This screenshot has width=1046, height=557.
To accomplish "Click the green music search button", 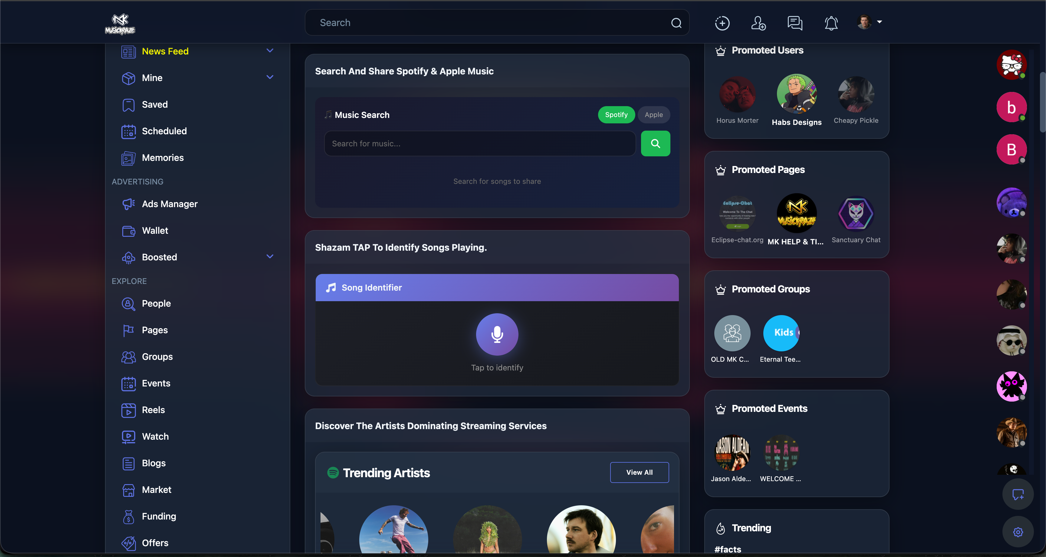I will 655,143.
